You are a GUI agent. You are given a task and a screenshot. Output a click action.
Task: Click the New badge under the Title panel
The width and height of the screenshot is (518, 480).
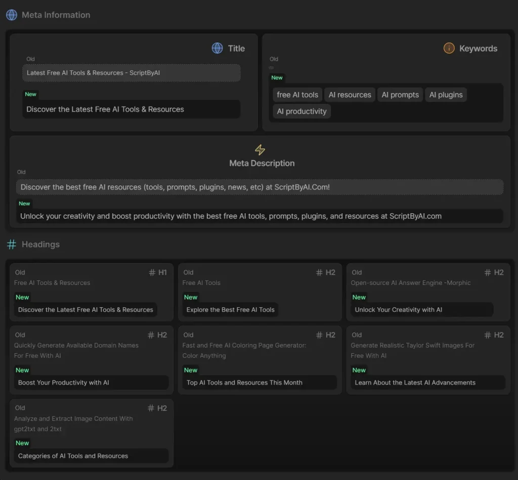click(x=30, y=94)
